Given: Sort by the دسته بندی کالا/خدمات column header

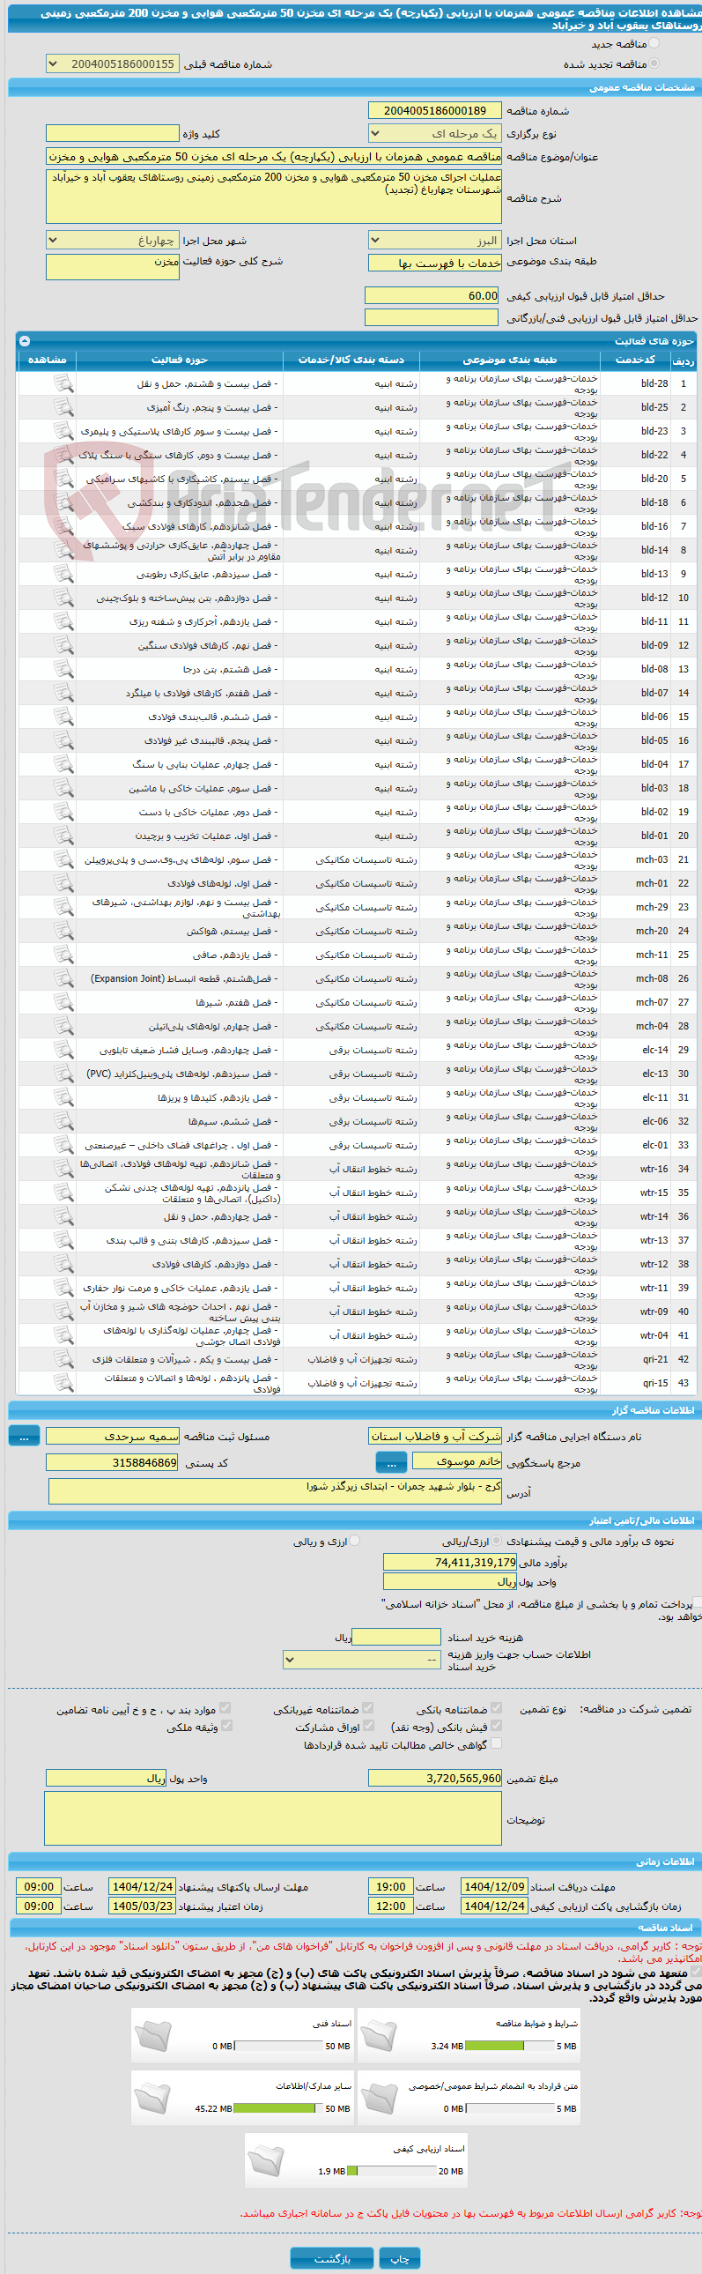Looking at the screenshot, I should click(x=351, y=360).
